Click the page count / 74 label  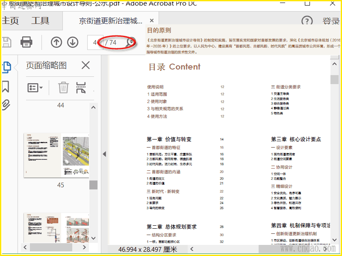[111, 42]
